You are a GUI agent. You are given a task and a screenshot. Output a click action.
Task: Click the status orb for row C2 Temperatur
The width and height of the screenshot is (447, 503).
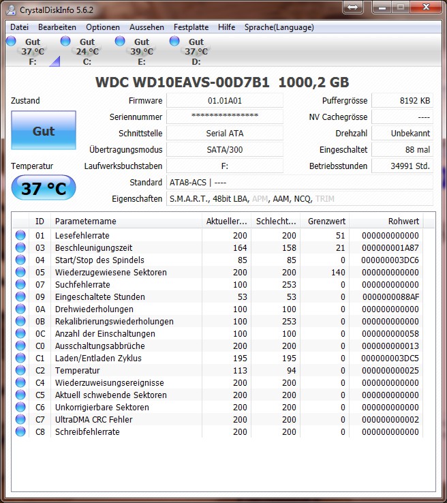pyautogui.click(x=20, y=370)
